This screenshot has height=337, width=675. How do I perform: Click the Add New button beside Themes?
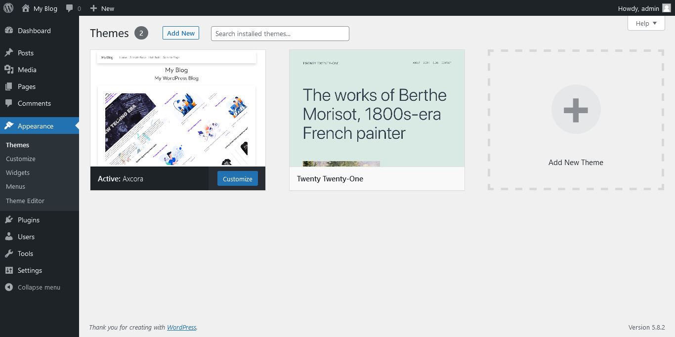click(181, 33)
